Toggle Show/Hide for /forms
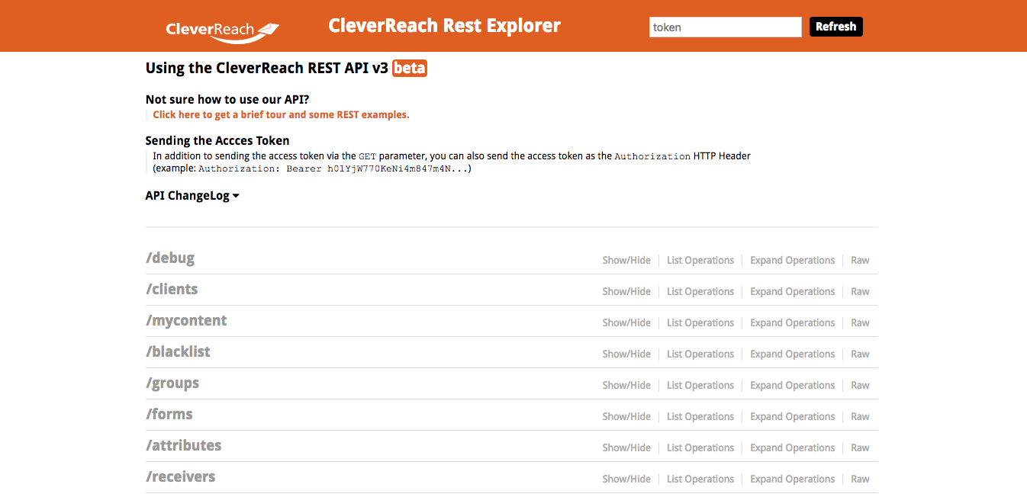 (x=626, y=416)
